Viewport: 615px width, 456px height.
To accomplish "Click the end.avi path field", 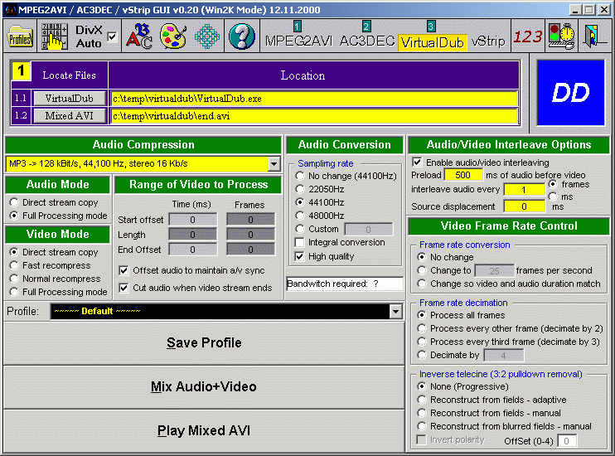I will click(x=314, y=116).
